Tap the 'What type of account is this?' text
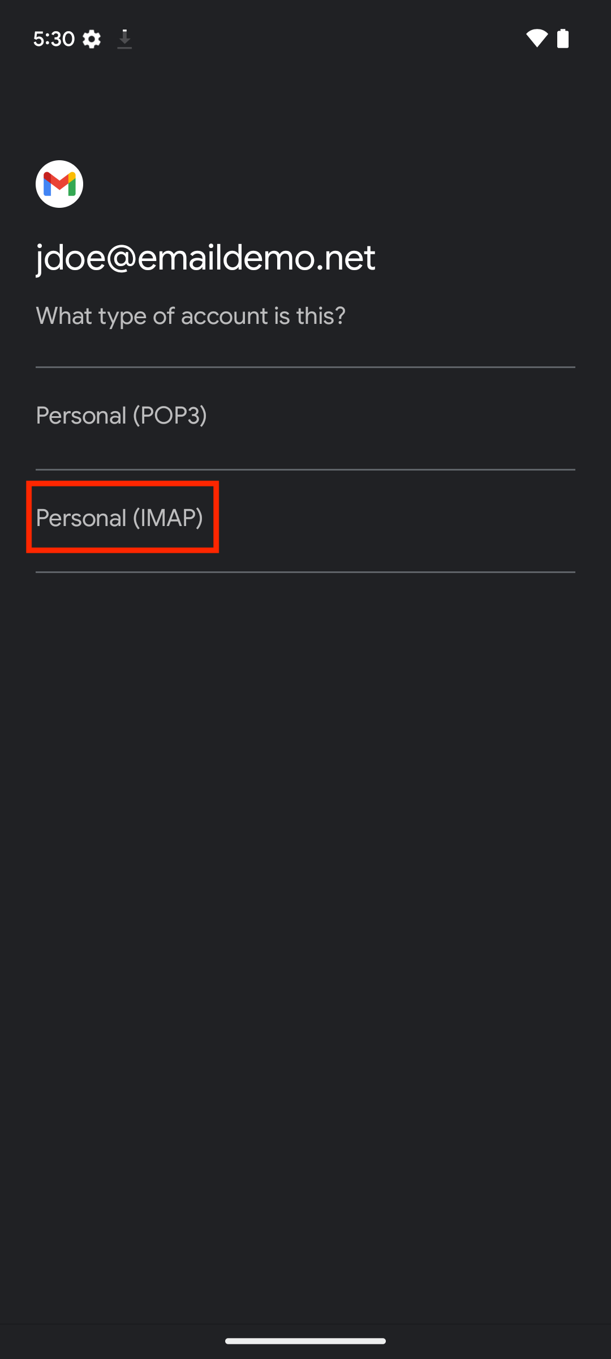 (x=191, y=316)
